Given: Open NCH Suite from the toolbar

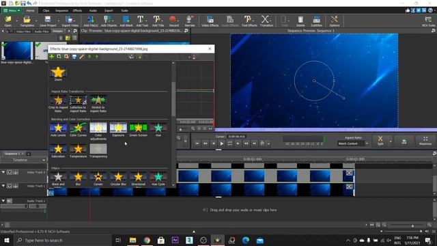Looking at the screenshot, I should tap(428, 21).
